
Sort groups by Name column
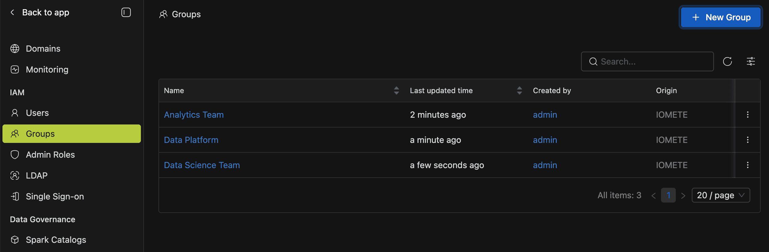(396, 91)
